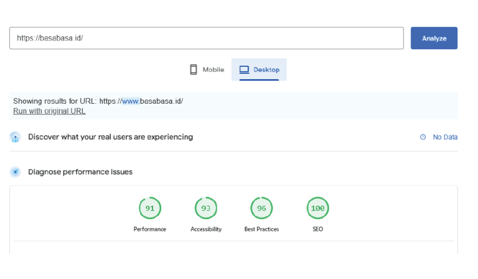Click the Performance label under the gauge
This screenshot has height=279, width=478.
[150, 229]
